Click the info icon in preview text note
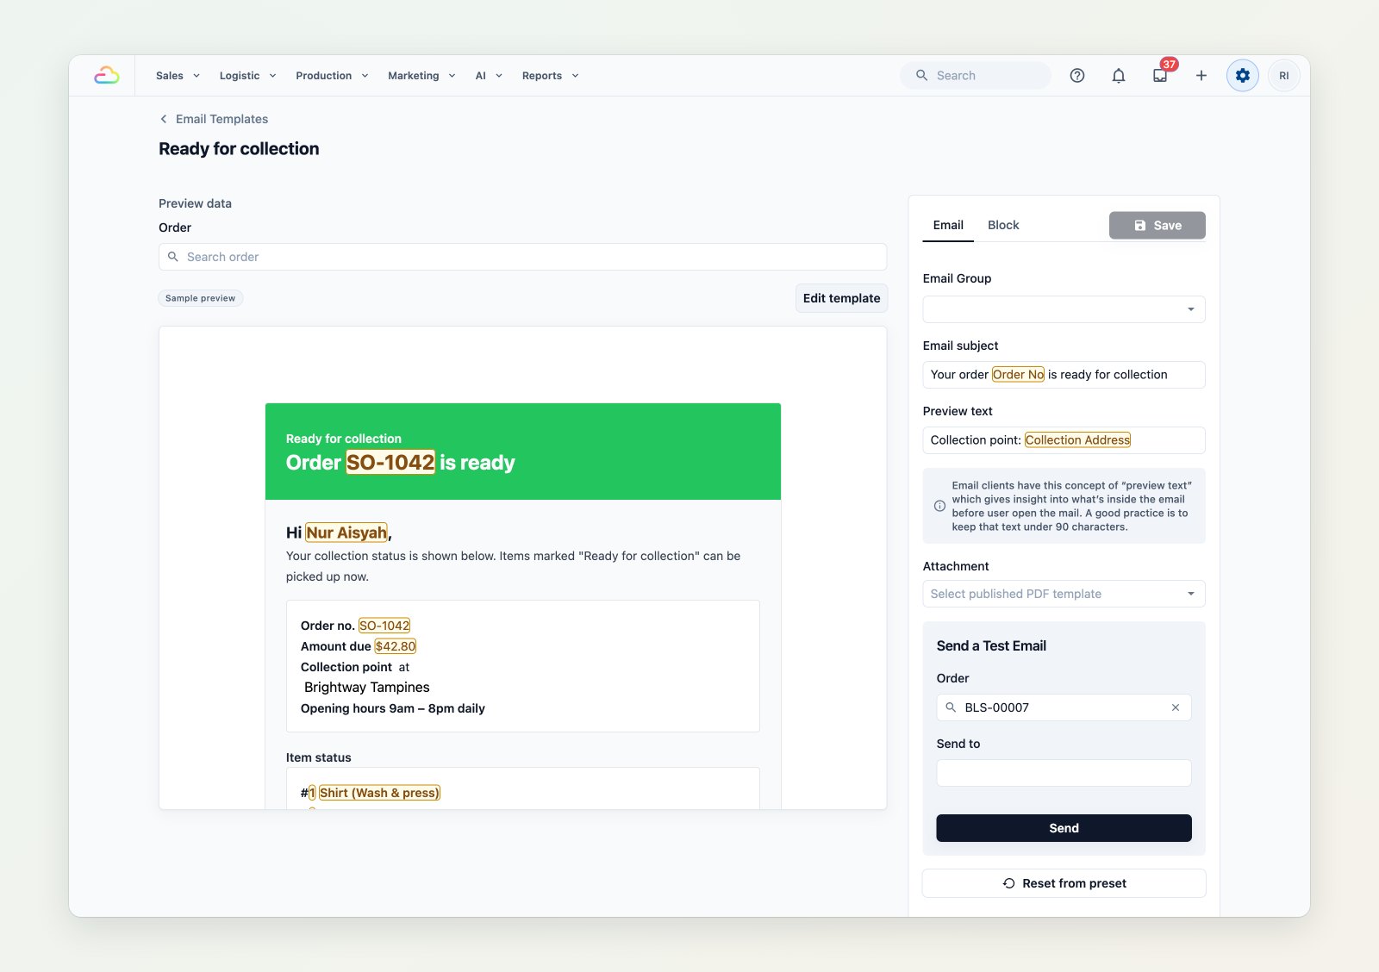1379x972 pixels. pos(939,506)
